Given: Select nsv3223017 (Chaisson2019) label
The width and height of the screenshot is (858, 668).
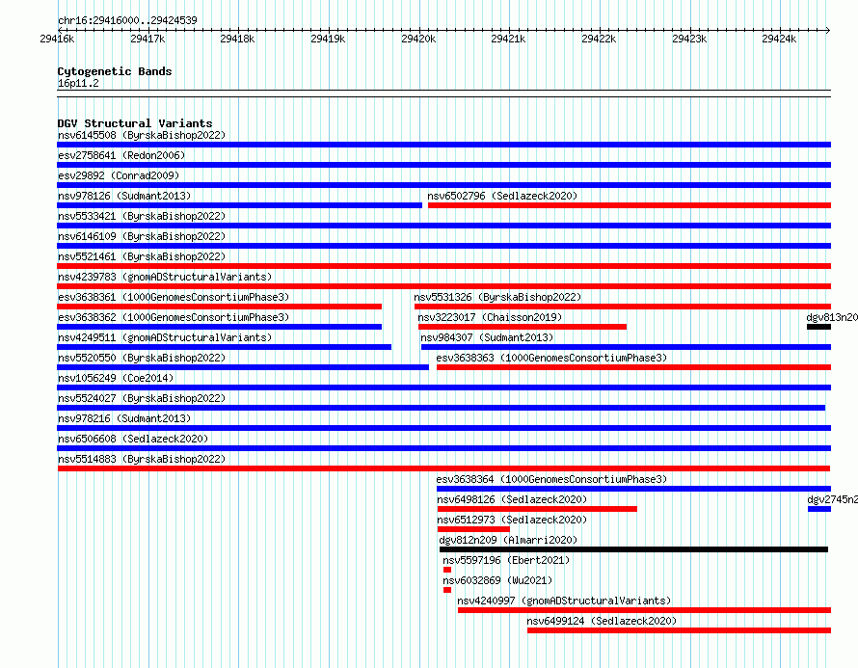Looking at the screenshot, I should pos(490,317).
